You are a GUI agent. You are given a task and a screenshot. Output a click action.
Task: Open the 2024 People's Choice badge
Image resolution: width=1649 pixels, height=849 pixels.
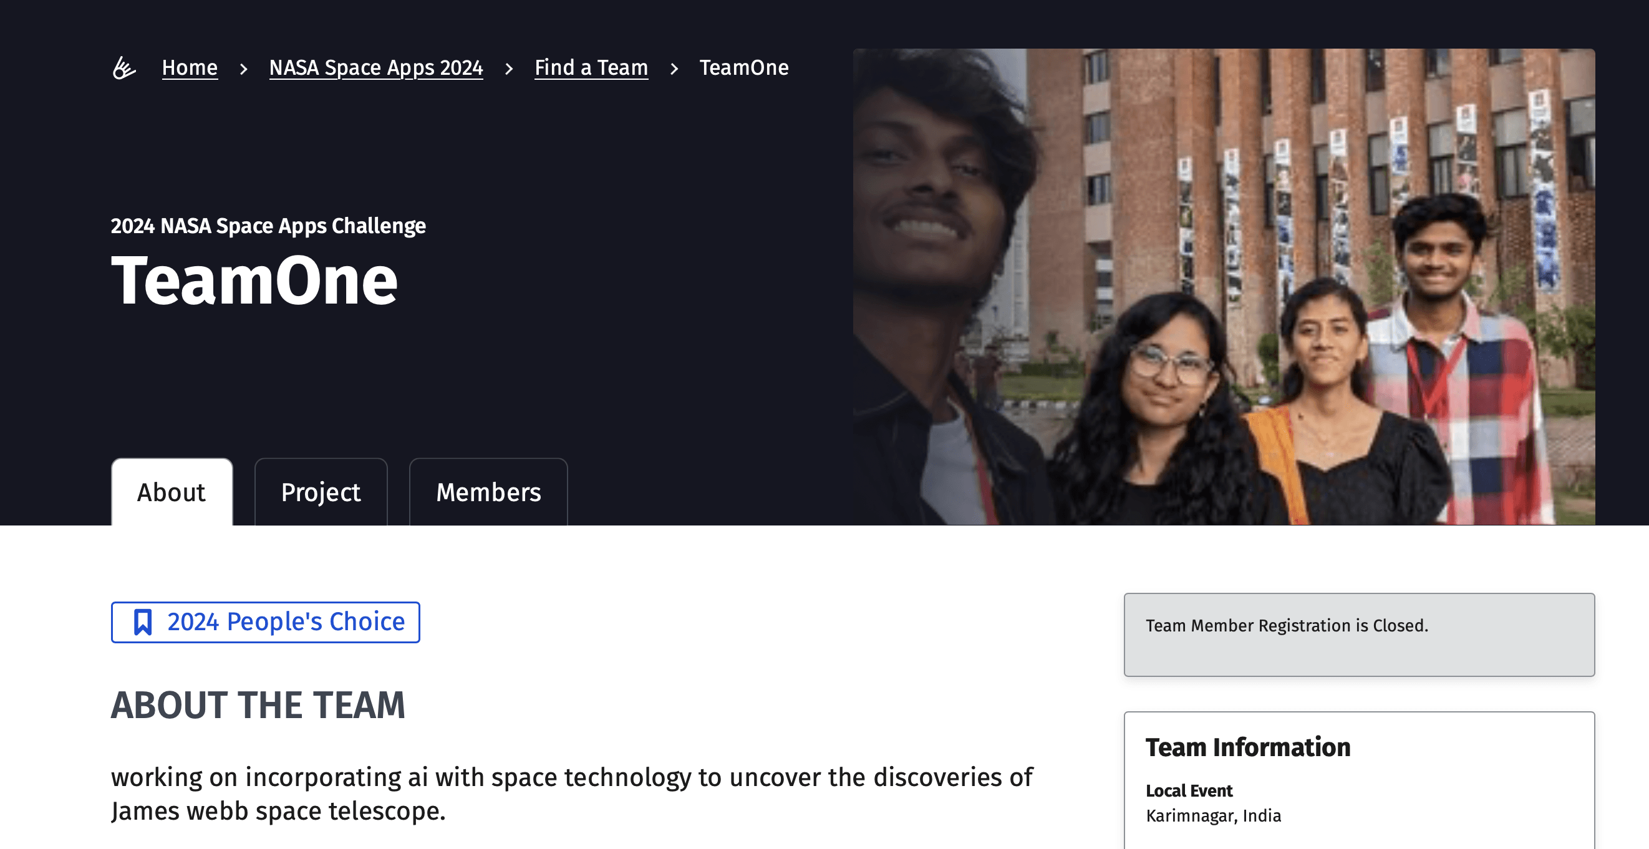point(265,621)
